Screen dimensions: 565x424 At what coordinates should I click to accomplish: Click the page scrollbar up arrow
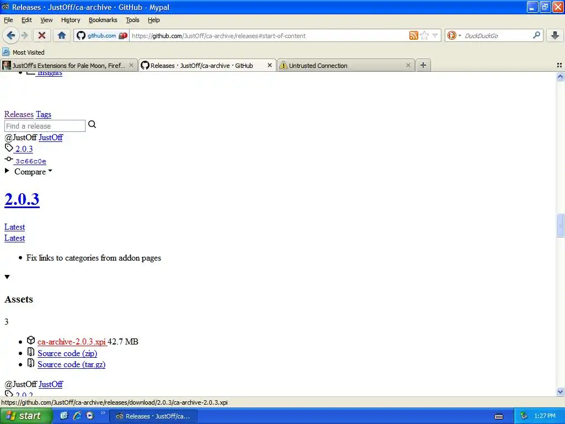tap(560, 76)
